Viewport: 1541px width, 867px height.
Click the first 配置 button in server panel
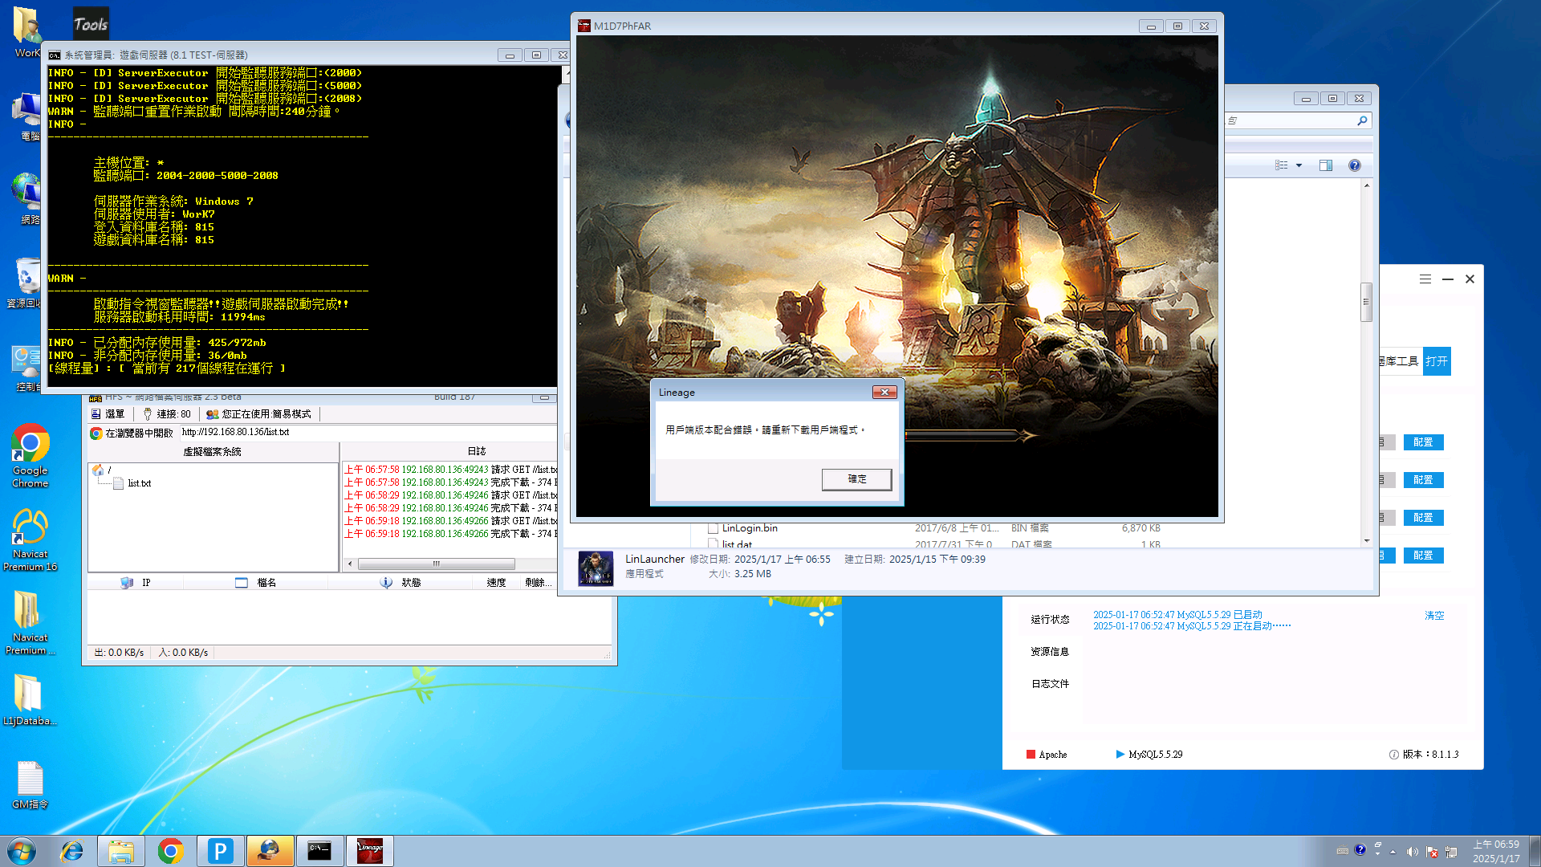coord(1423,442)
